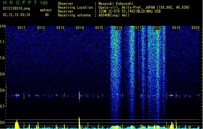Click the HROFFT program title
The width and height of the screenshot is (203, 129).
tap(20, 3)
